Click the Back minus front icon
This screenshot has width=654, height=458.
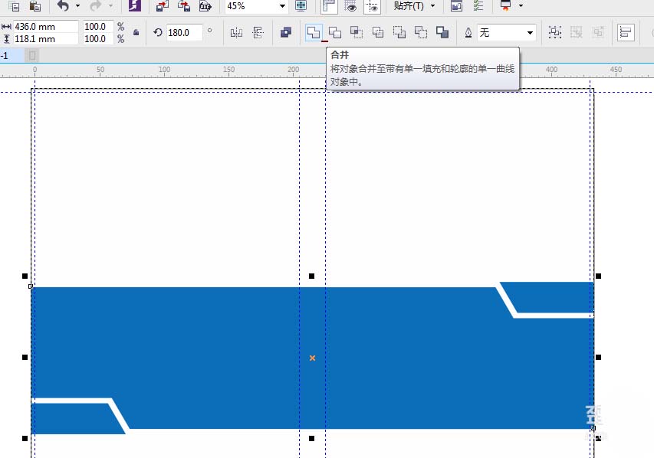(420, 32)
